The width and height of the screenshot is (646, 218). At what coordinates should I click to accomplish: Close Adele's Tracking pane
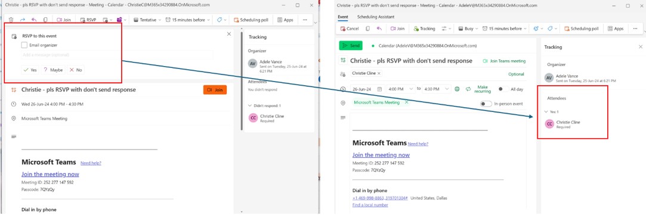pyautogui.click(x=640, y=47)
